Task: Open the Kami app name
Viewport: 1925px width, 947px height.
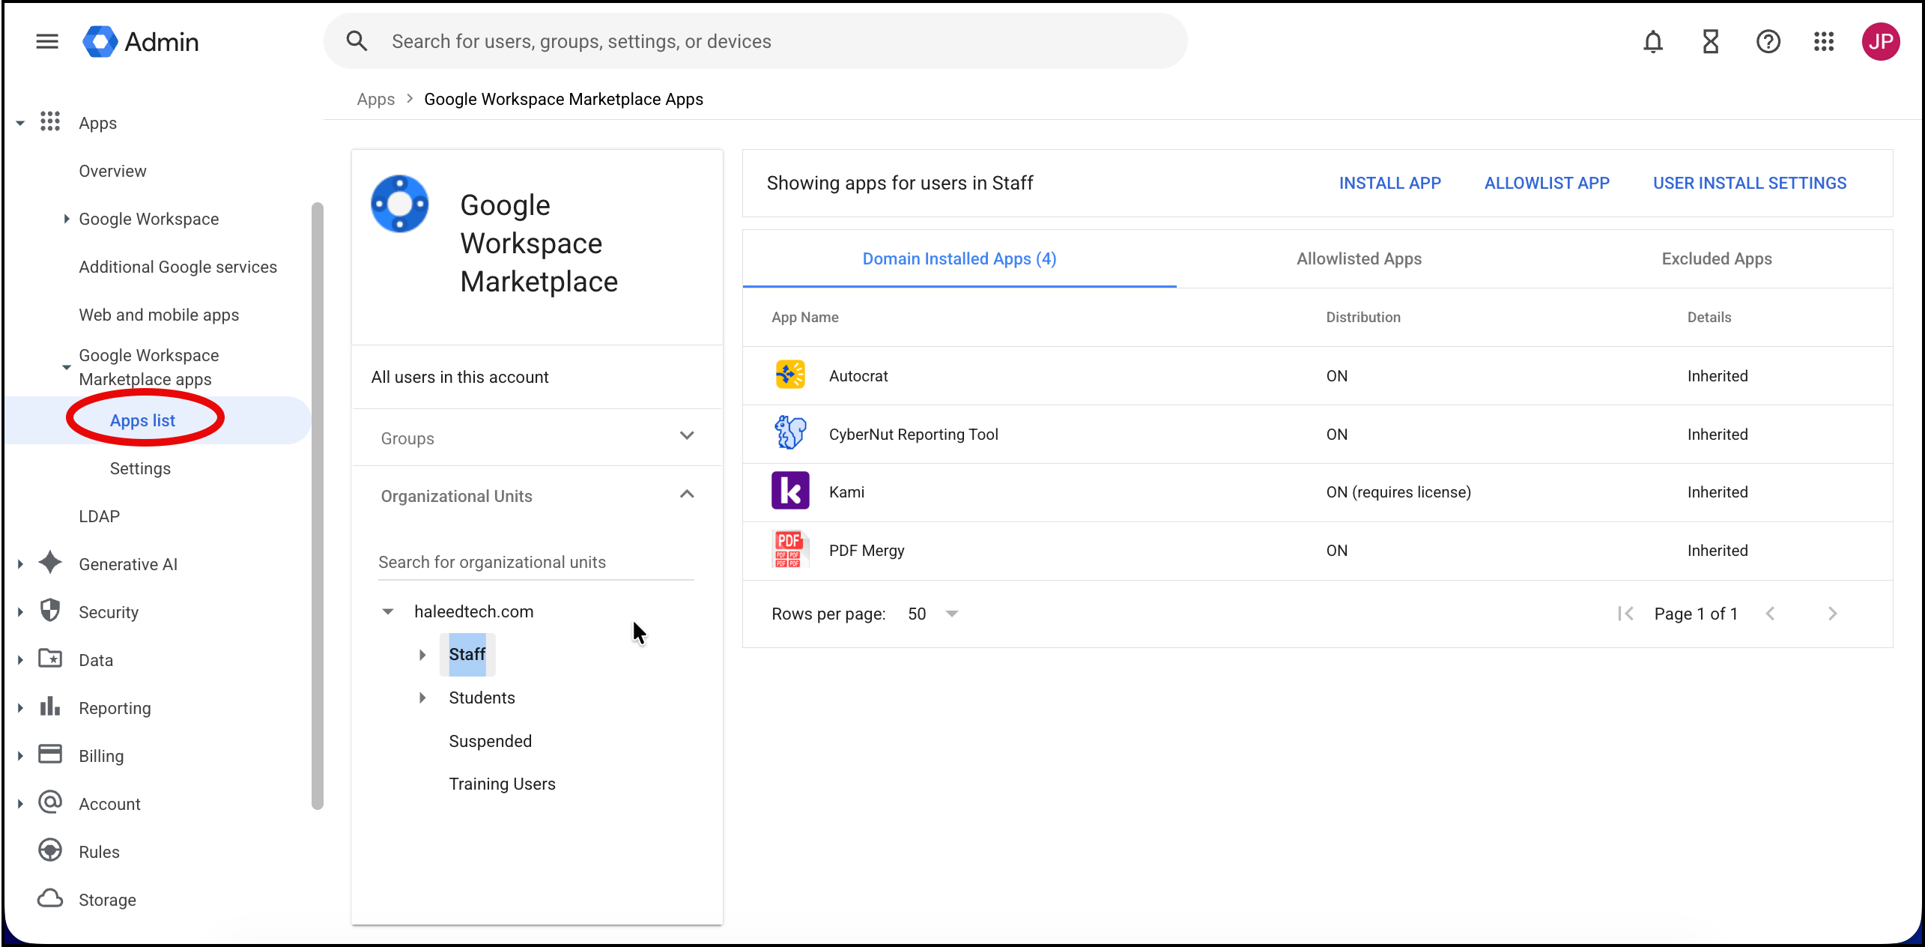Action: tap(846, 491)
